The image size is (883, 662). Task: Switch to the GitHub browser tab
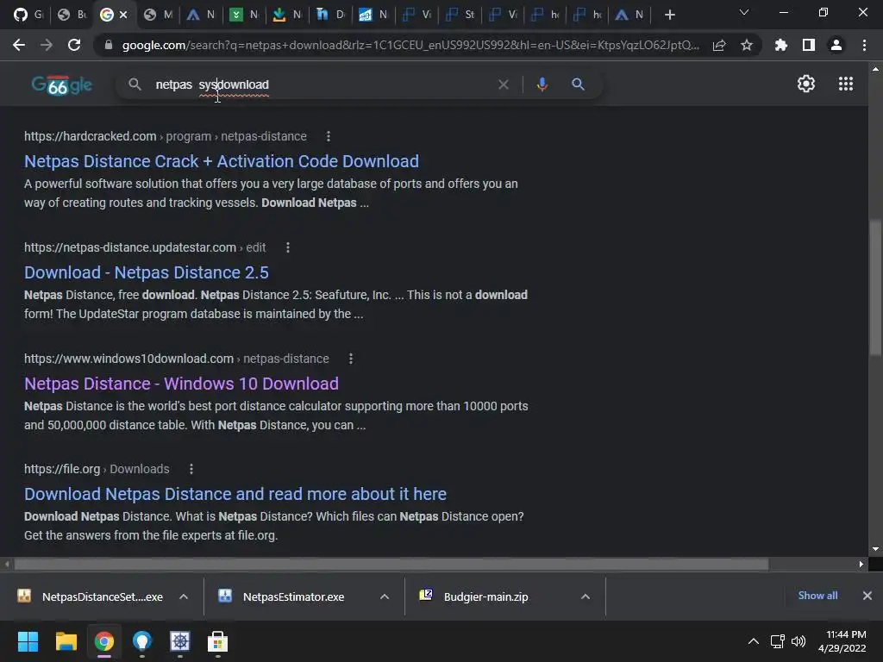pos(28,15)
